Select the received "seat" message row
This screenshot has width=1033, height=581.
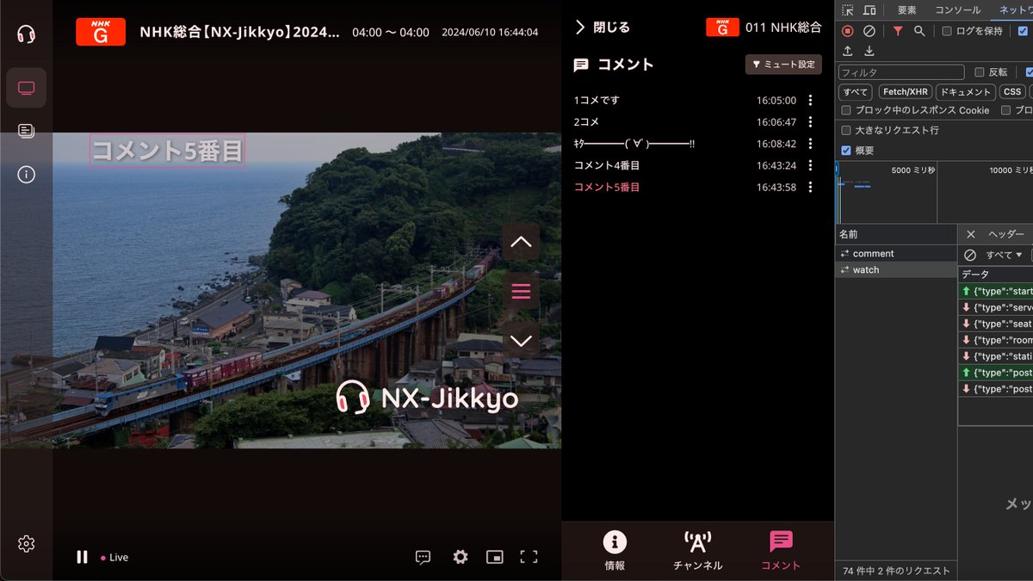coord(996,324)
